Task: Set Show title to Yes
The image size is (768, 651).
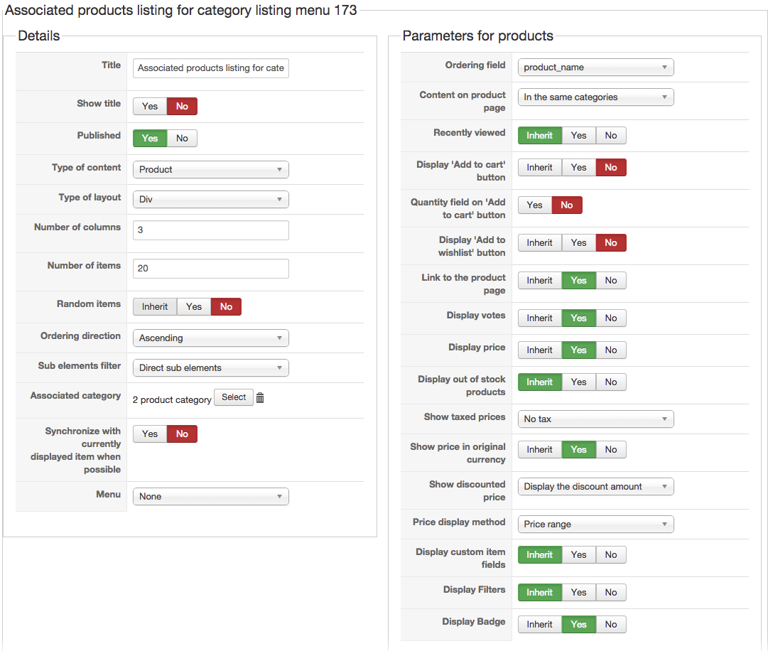Action: pyautogui.click(x=150, y=106)
